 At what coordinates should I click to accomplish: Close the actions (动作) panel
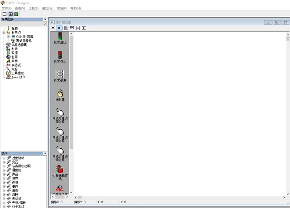45,154
